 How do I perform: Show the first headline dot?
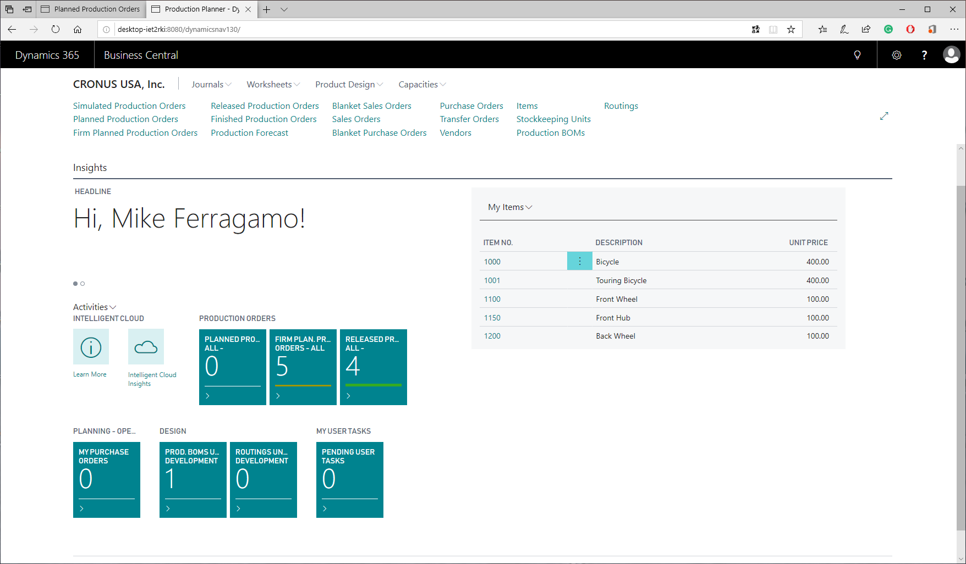[75, 284]
